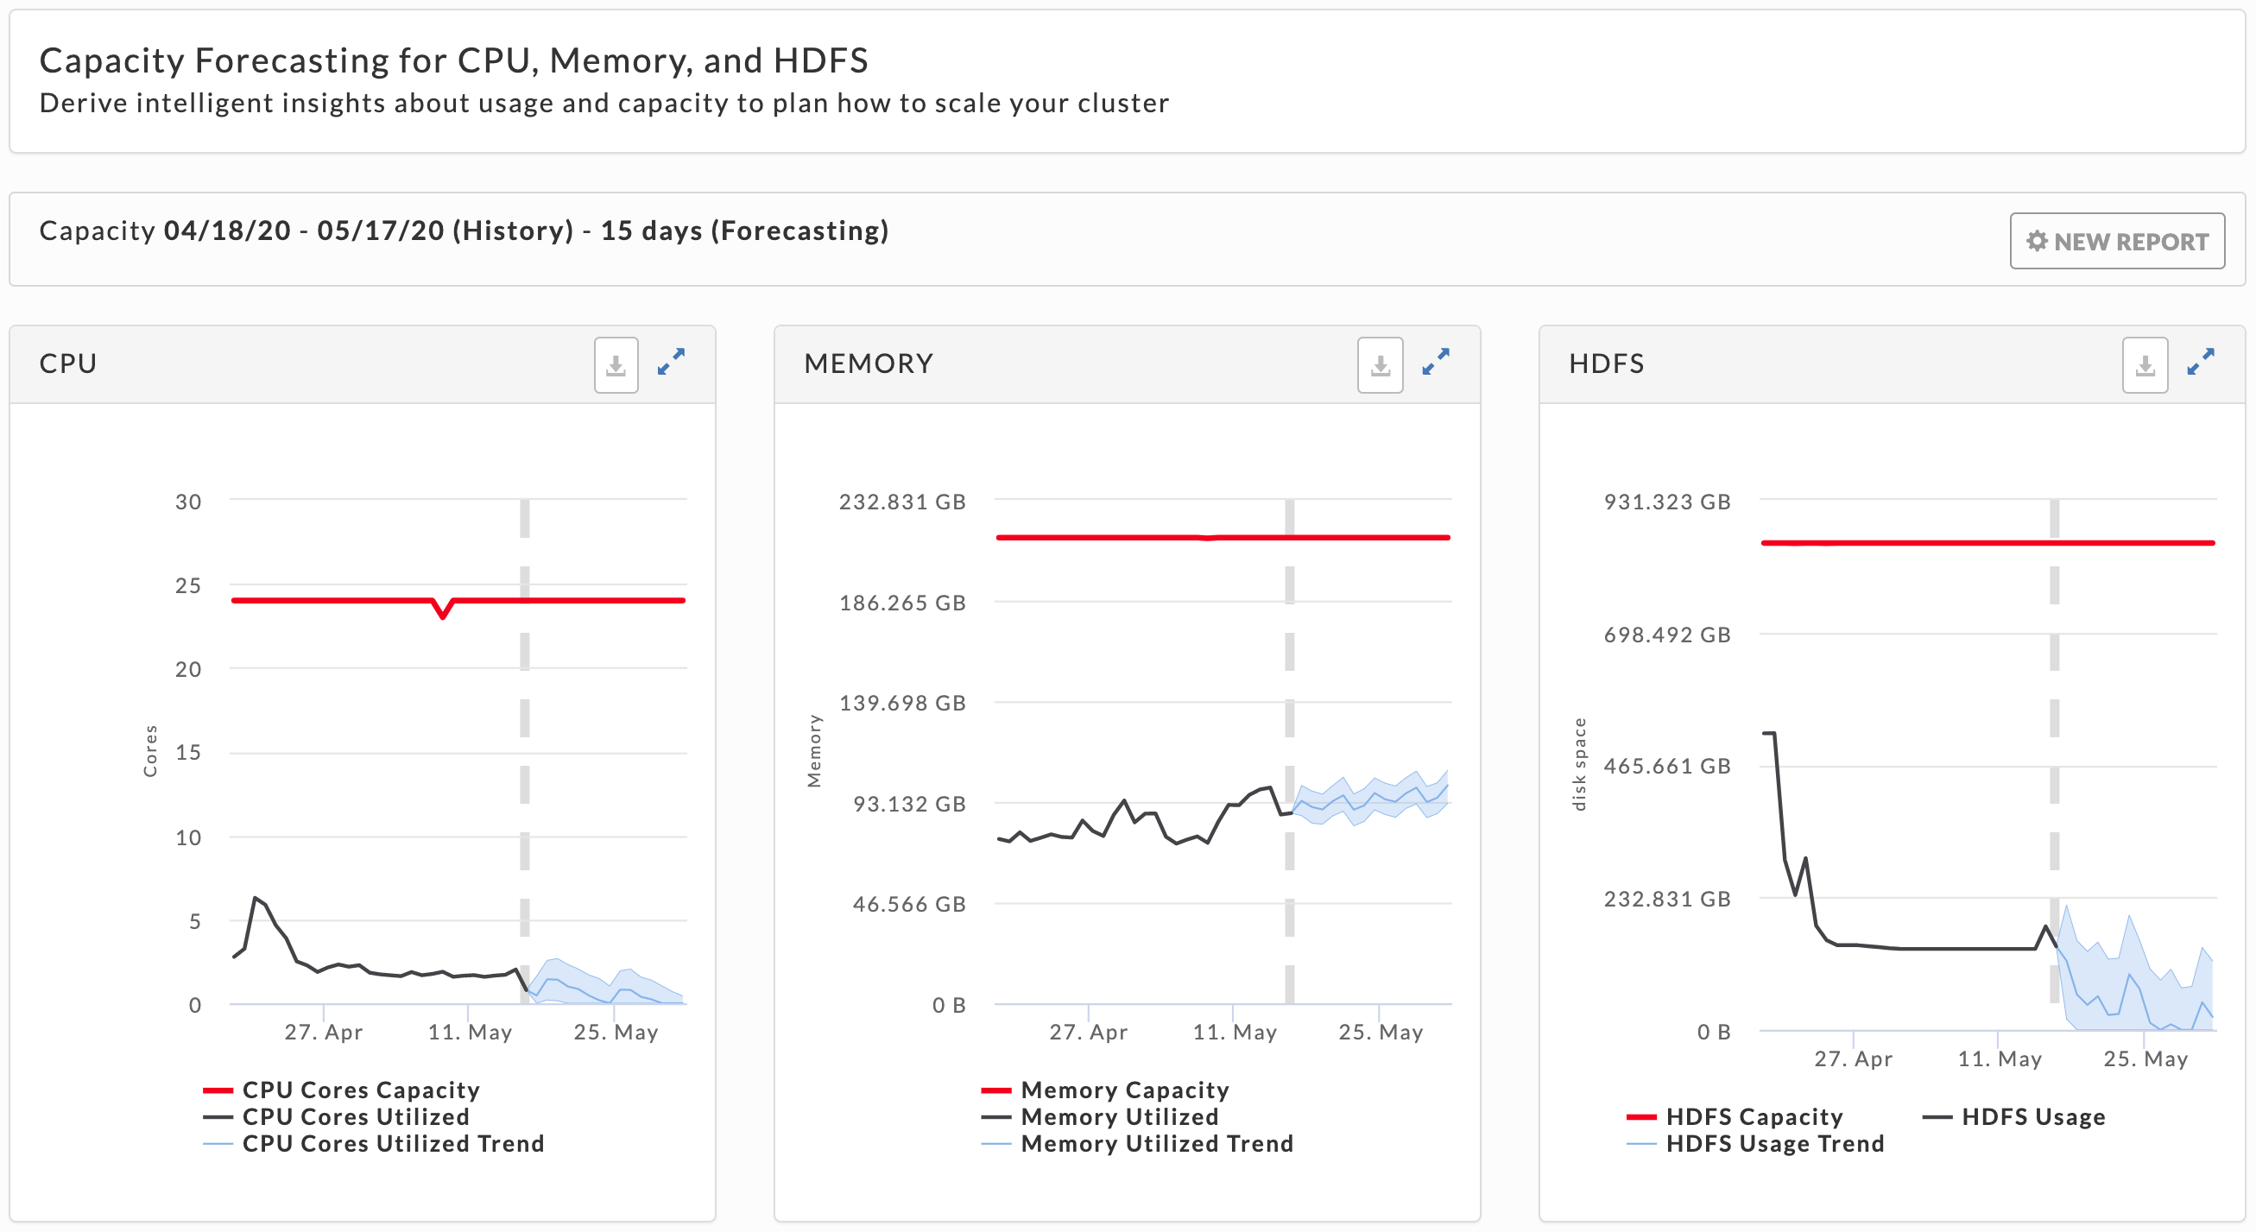
Task: Click the NEW REPORT button
Action: [2117, 241]
